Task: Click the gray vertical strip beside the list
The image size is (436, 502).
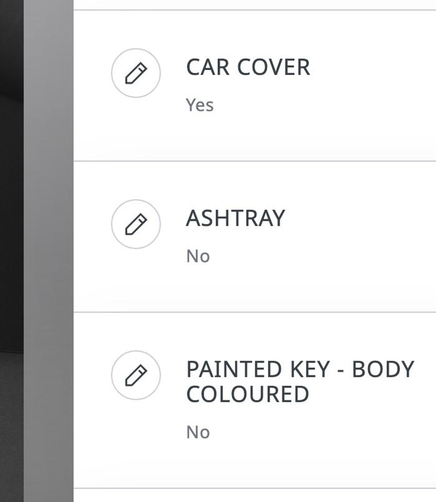Action: 49,250
